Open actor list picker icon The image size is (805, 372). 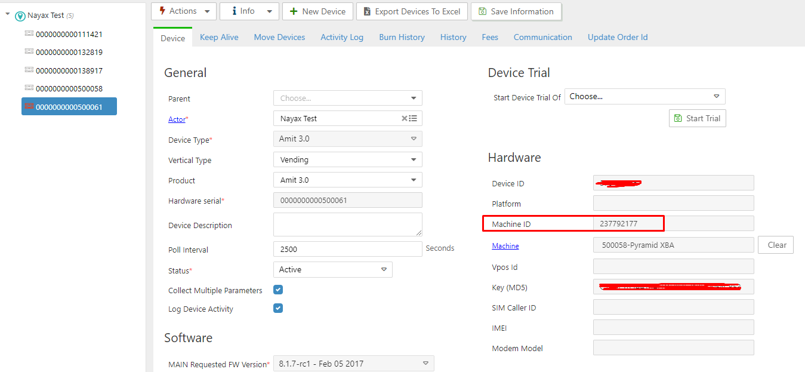(x=413, y=118)
